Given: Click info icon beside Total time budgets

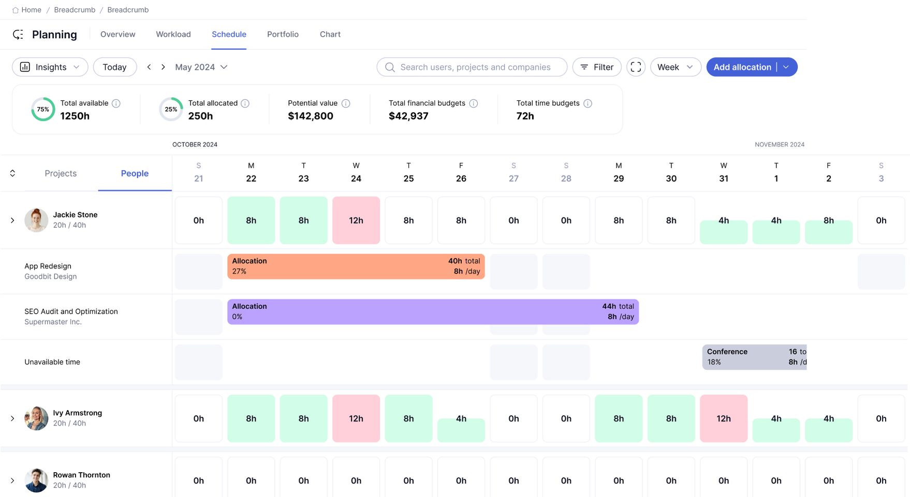Looking at the screenshot, I should tap(588, 104).
